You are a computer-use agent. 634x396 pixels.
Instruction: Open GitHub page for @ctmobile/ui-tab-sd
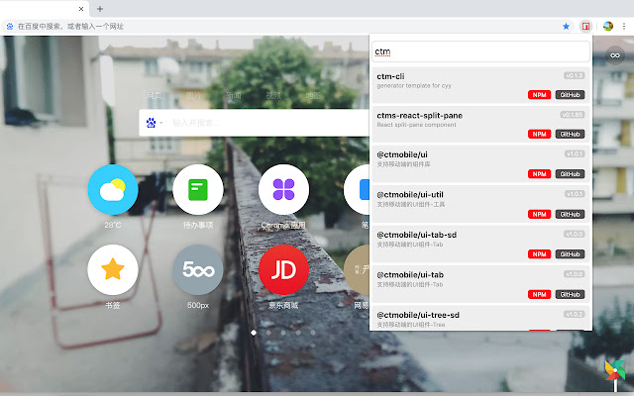(571, 254)
